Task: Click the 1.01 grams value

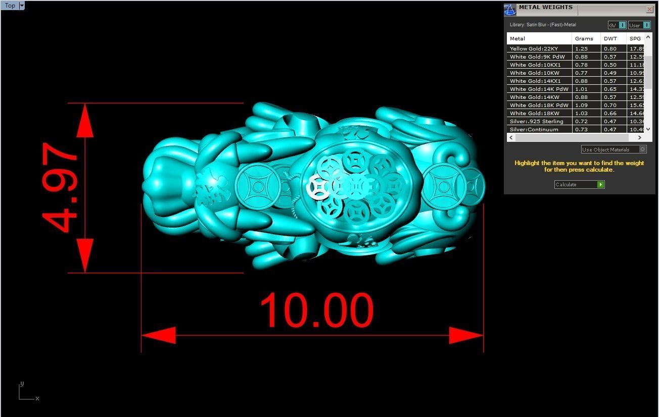Action: click(x=581, y=89)
